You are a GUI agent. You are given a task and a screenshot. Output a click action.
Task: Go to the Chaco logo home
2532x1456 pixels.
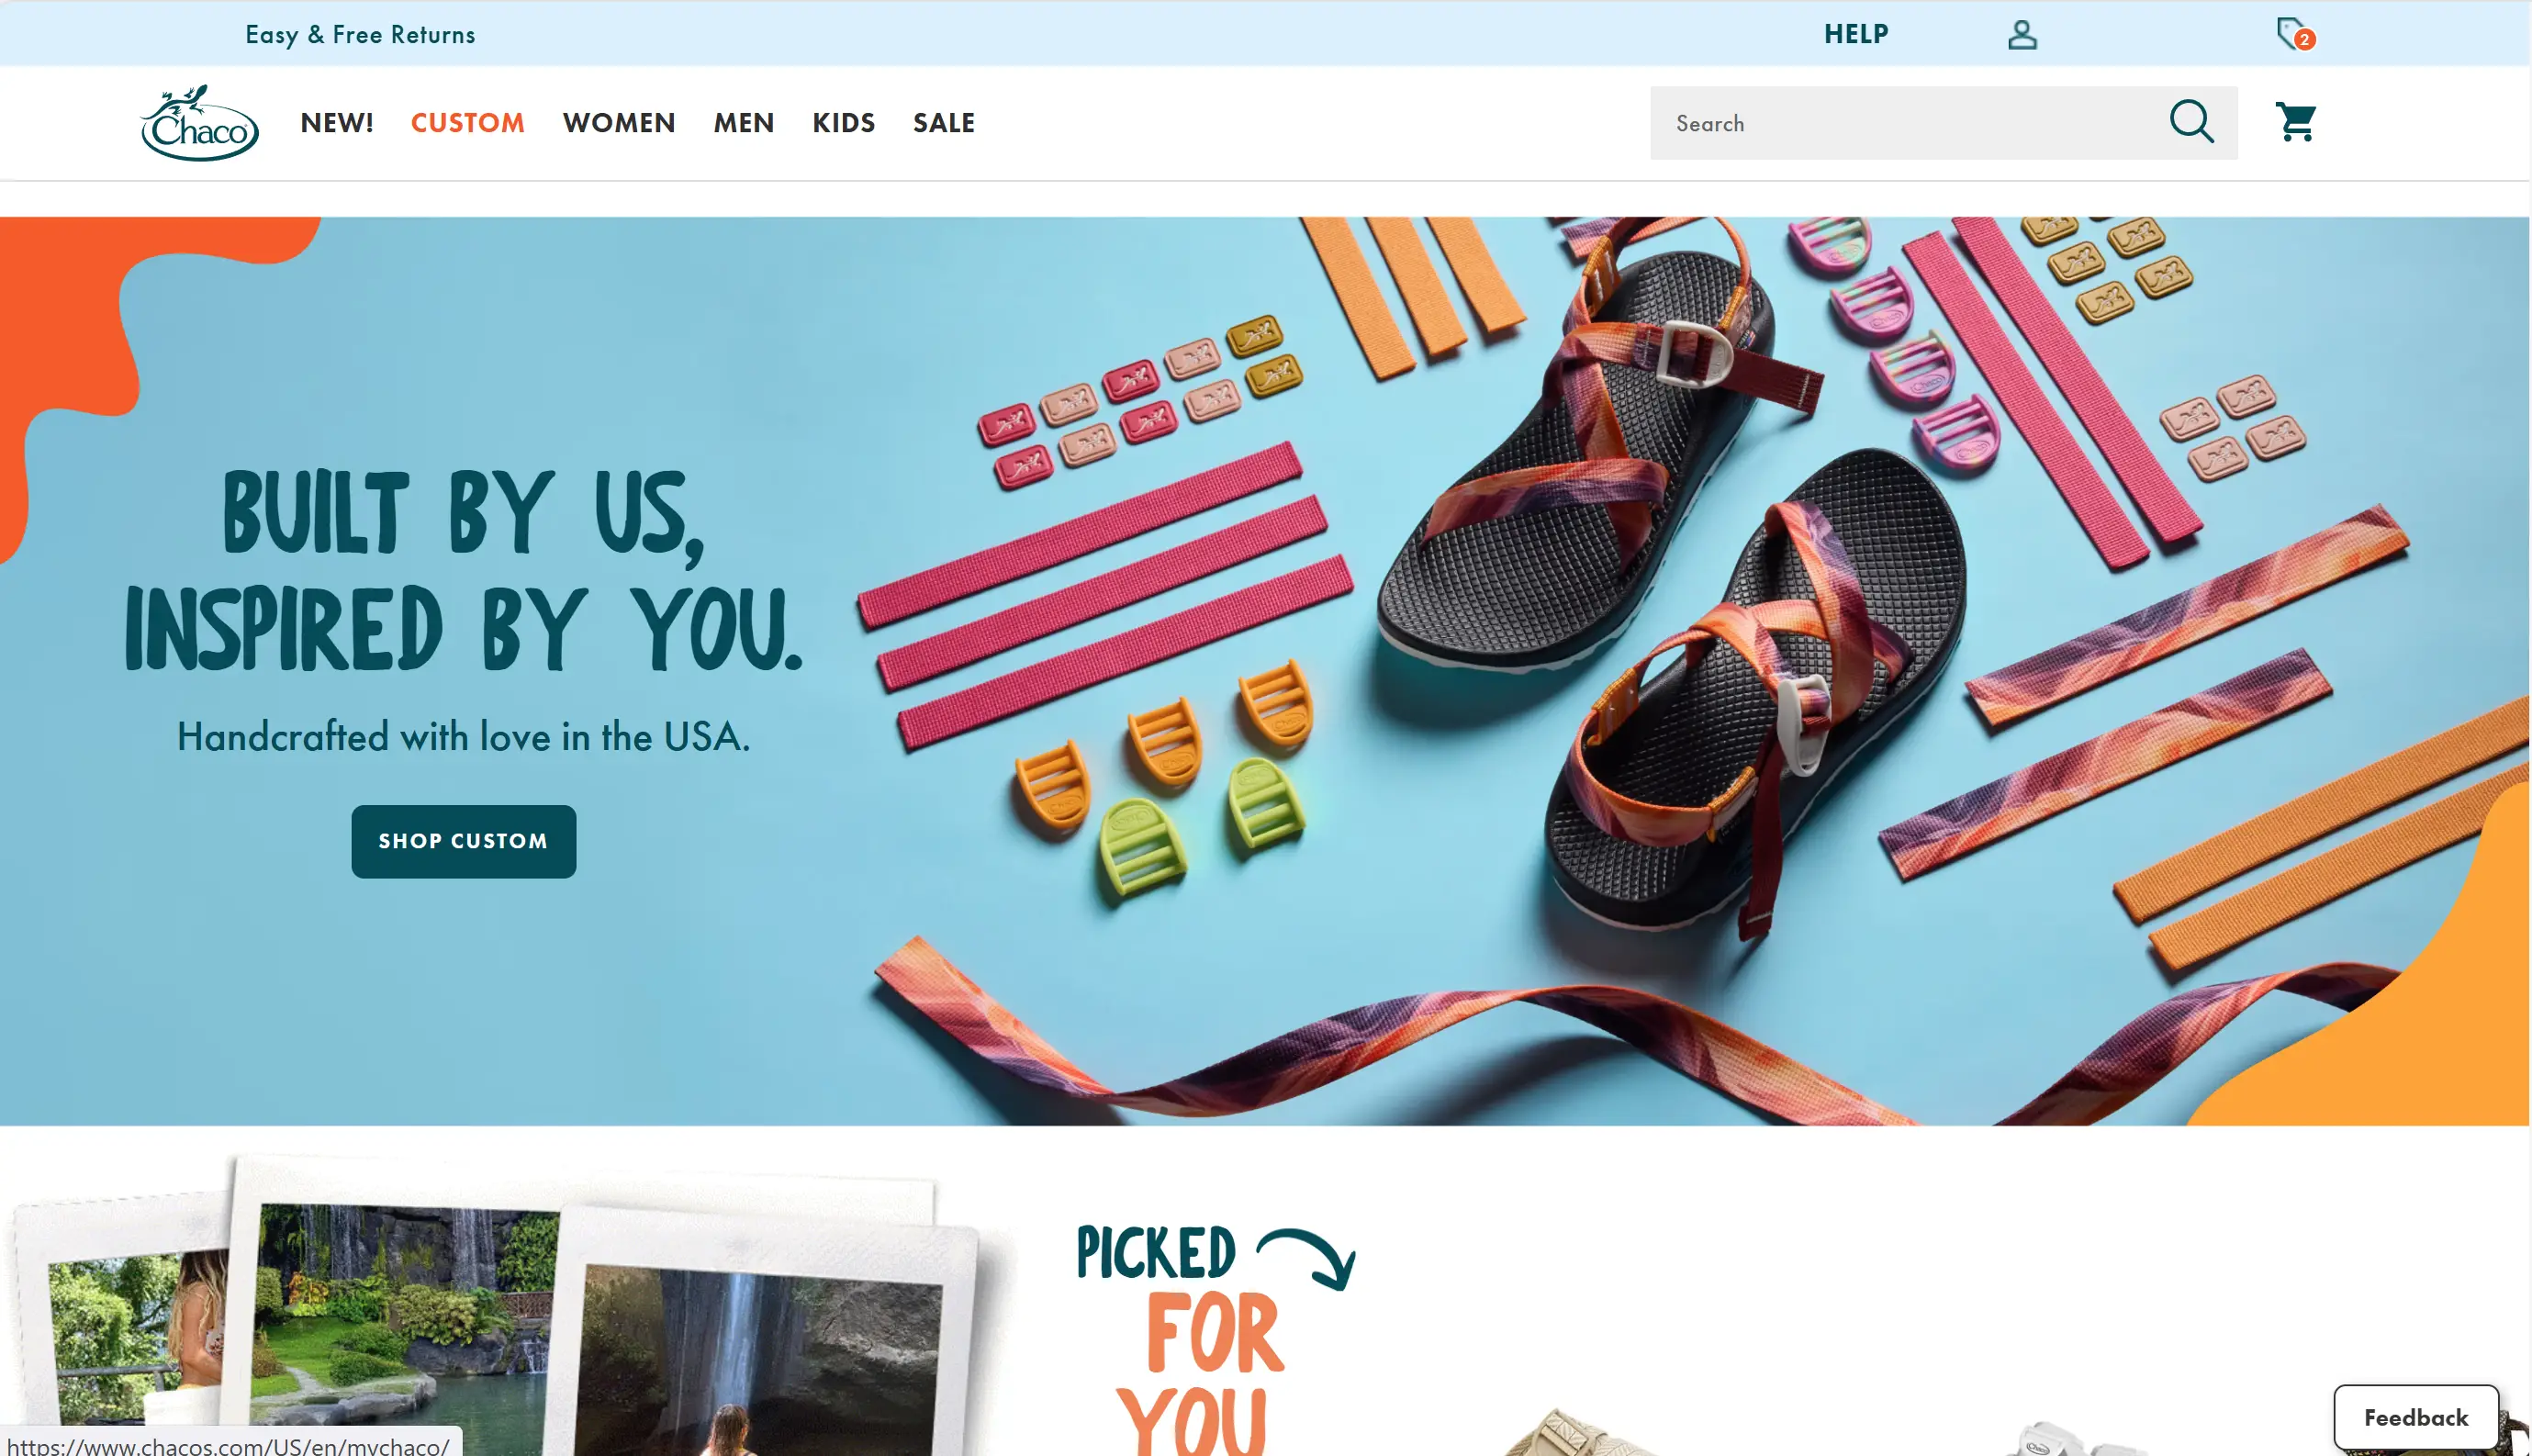[x=200, y=123]
